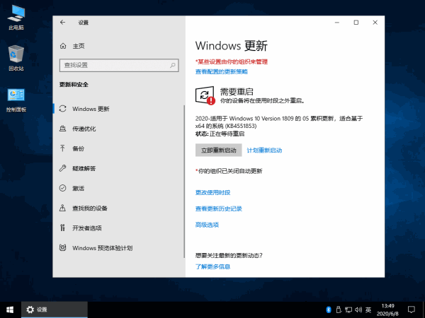425x318 pixels.
Task: Click the 开发者选项 tools icon
Action: click(x=62, y=228)
